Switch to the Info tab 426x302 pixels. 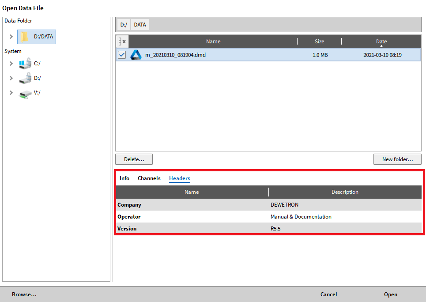[124, 178]
